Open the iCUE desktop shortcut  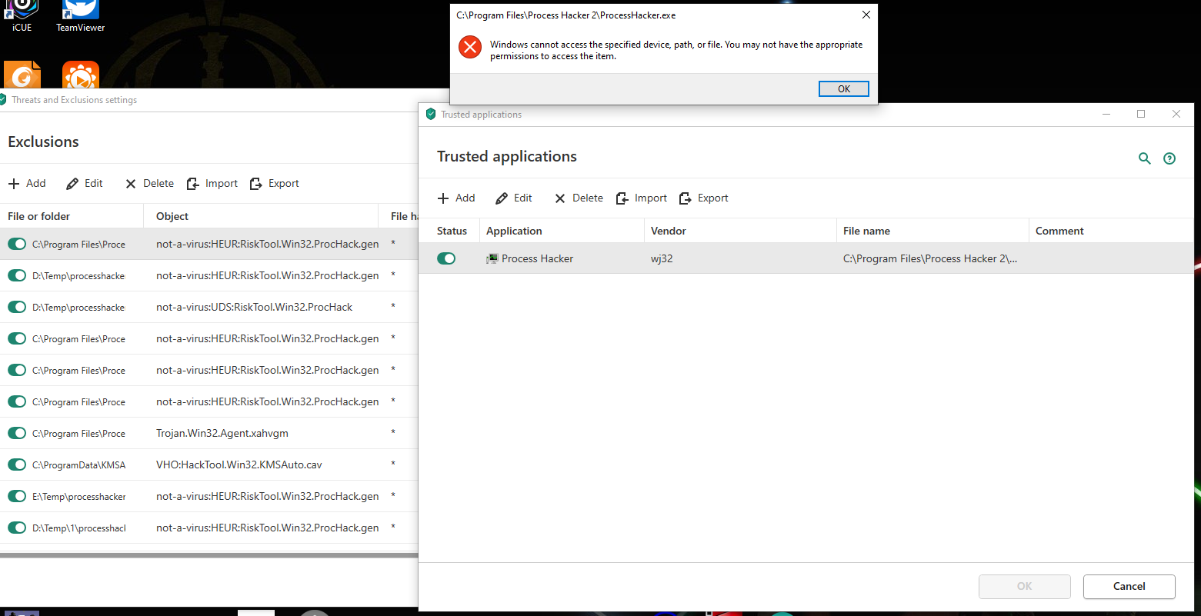click(22, 16)
